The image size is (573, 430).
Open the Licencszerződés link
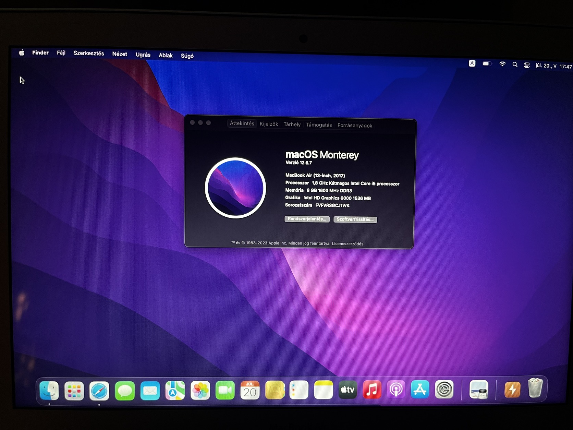coord(348,244)
